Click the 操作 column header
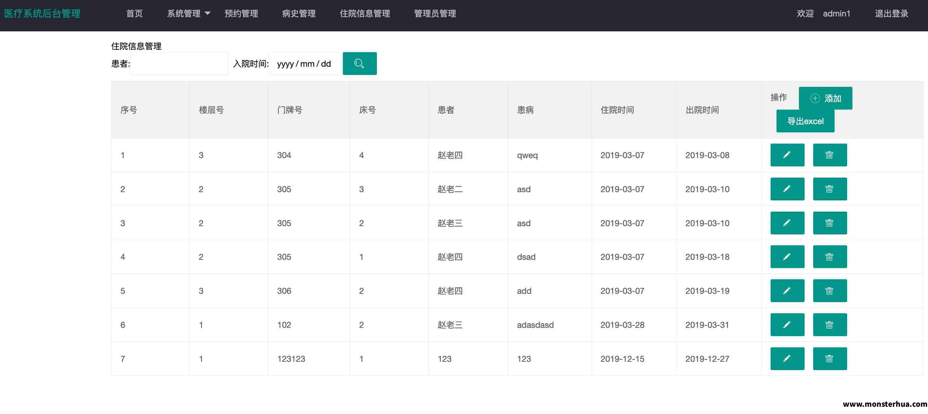The width and height of the screenshot is (928, 414). pyautogui.click(x=779, y=97)
